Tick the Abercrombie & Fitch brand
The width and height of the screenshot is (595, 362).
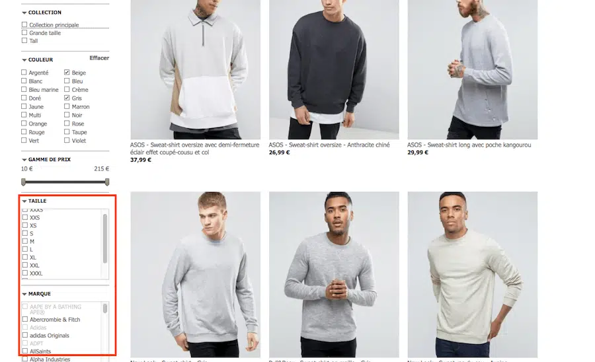click(x=25, y=319)
